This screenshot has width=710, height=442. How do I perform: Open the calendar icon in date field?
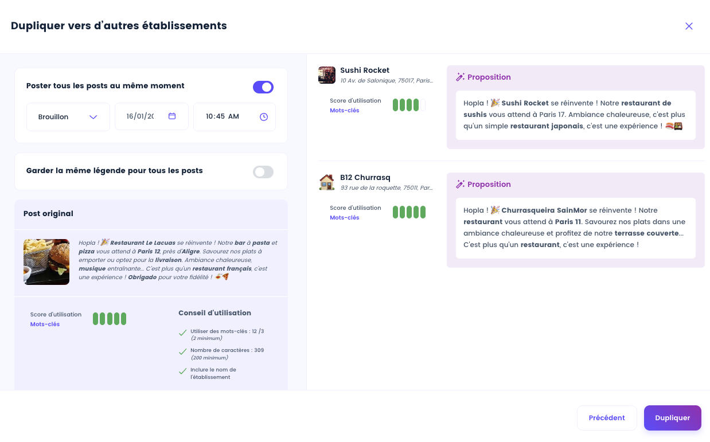172,116
